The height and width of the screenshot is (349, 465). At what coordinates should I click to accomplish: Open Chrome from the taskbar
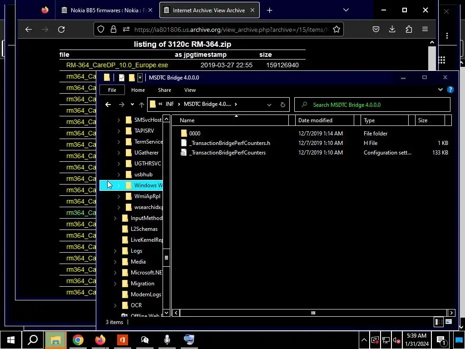tap(78, 340)
